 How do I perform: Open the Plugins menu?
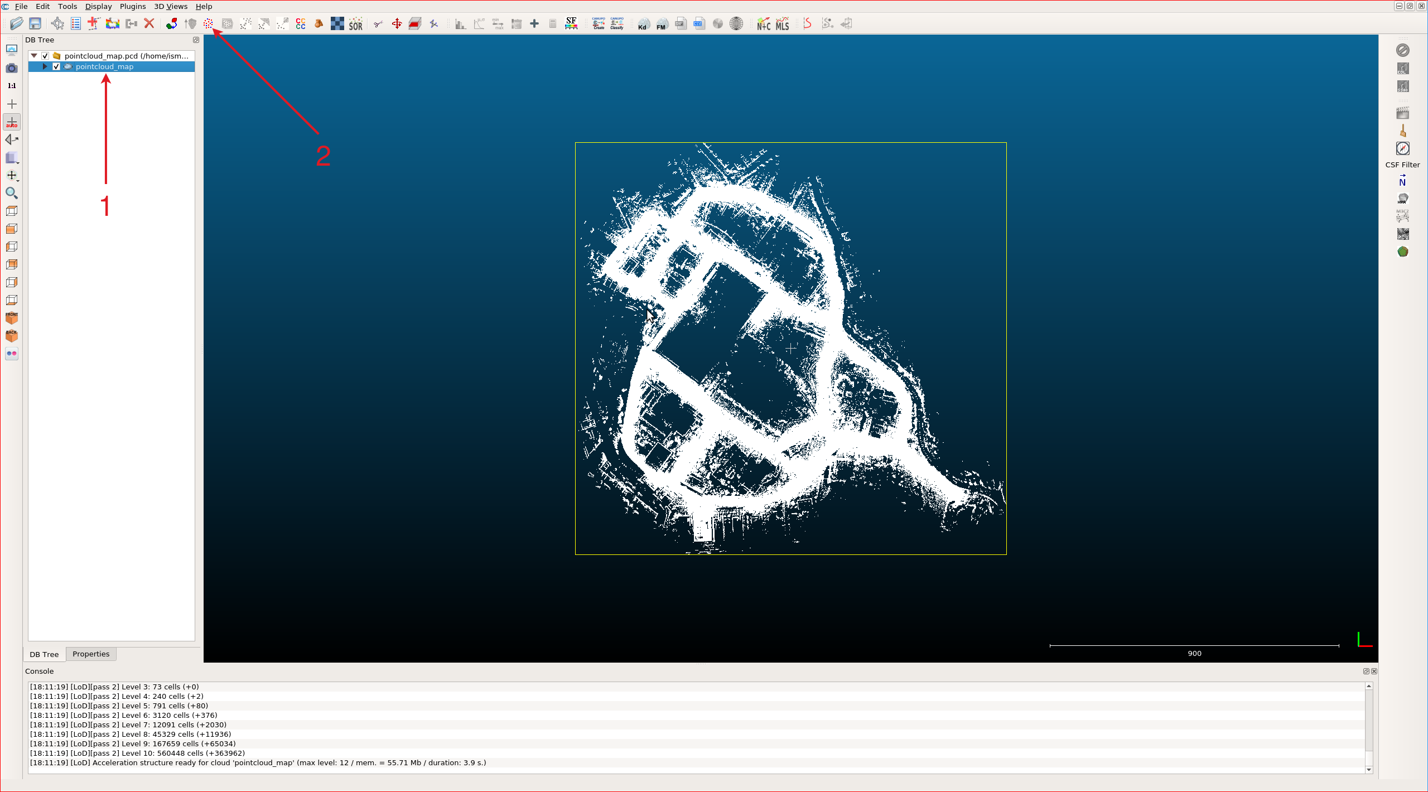tap(132, 6)
